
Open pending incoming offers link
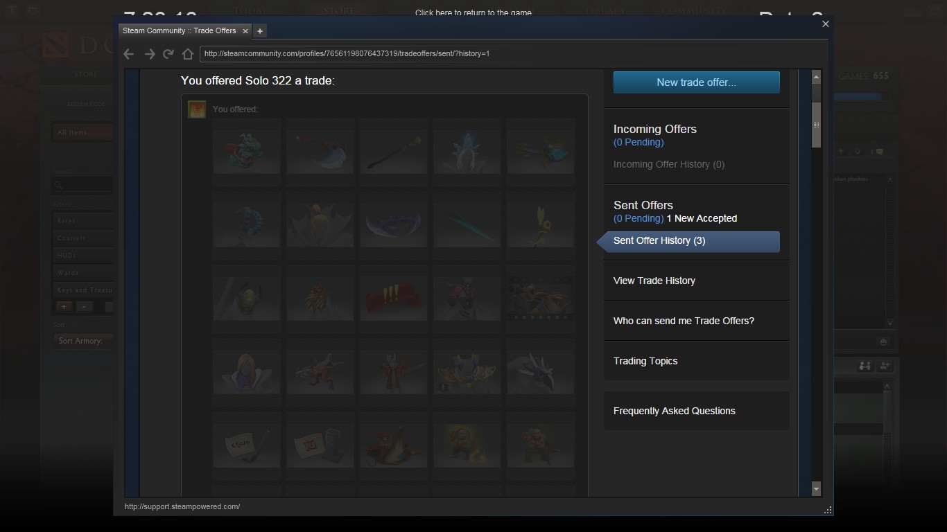(638, 142)
